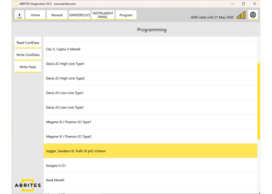This screenshot has width=272, height=194.
Task: Click the Program breadcrumb
Action: pos(126,15)
